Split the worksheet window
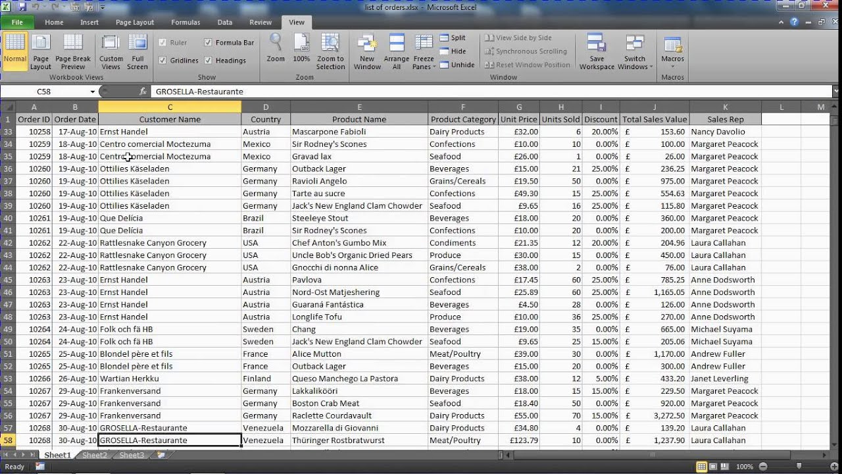 click(x=453, y=38)
